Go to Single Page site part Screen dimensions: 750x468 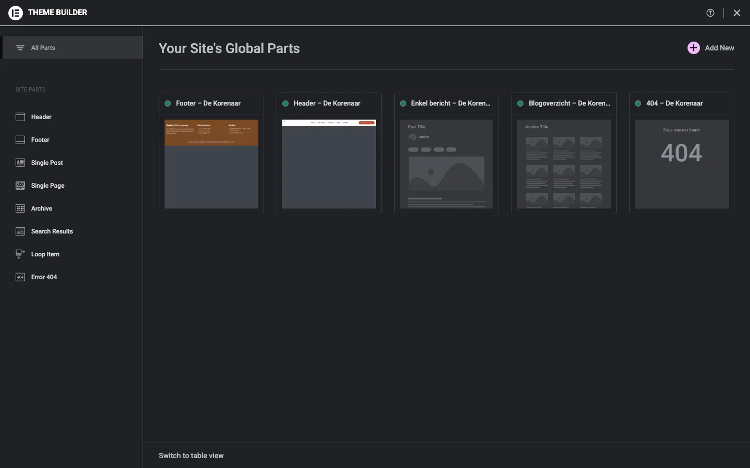tap(48, 186)
